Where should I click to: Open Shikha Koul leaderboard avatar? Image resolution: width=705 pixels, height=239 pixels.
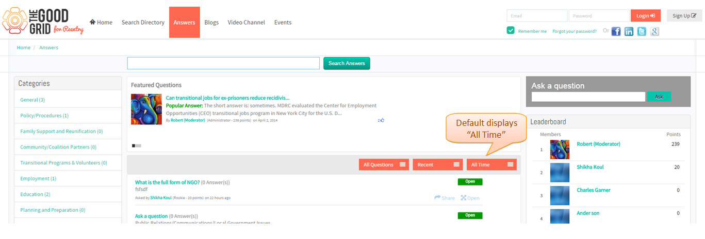pos(560,172)
